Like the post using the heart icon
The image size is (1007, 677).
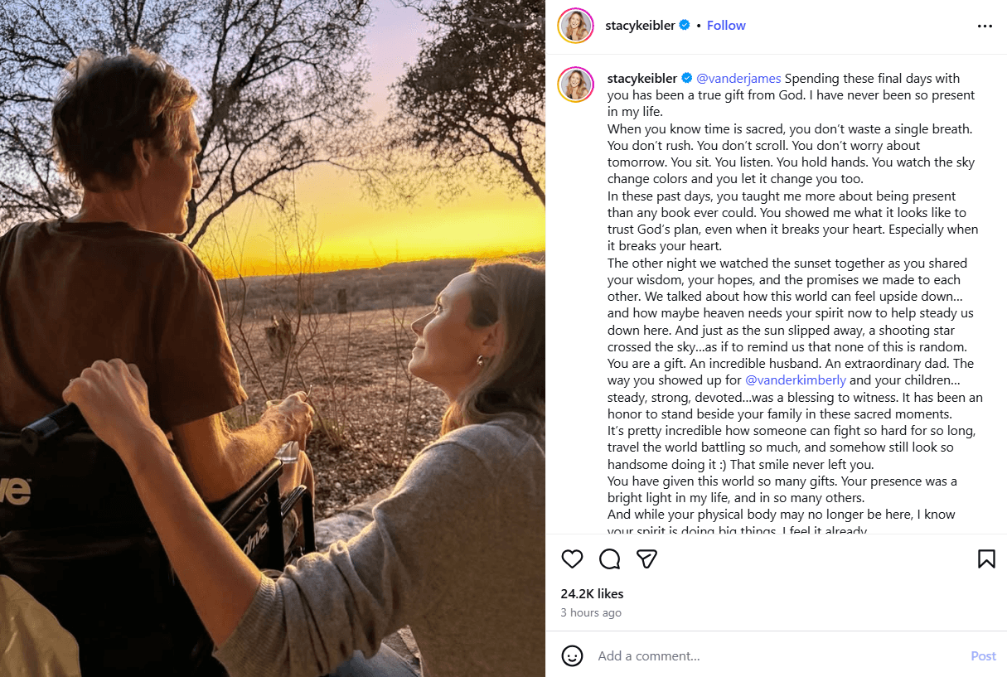coord(572,559)
